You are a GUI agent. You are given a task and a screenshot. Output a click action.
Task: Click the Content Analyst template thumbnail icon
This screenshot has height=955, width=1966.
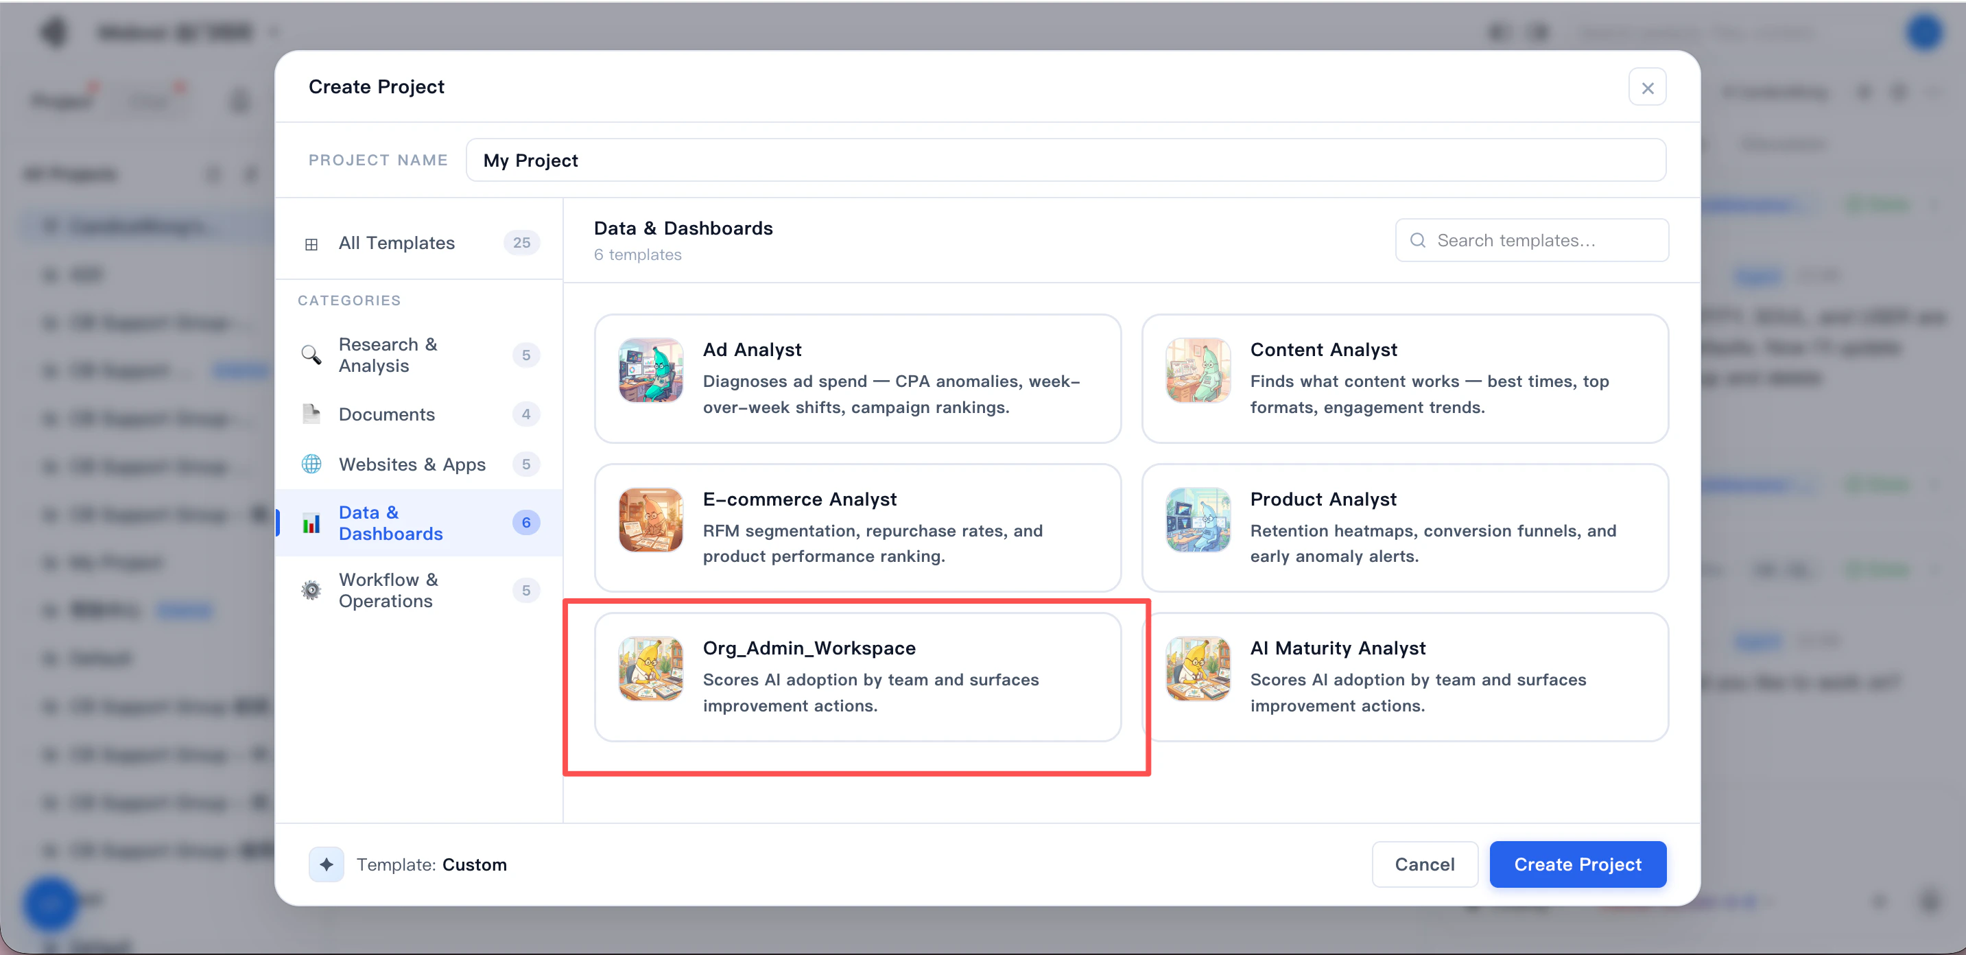[1198, 370]
